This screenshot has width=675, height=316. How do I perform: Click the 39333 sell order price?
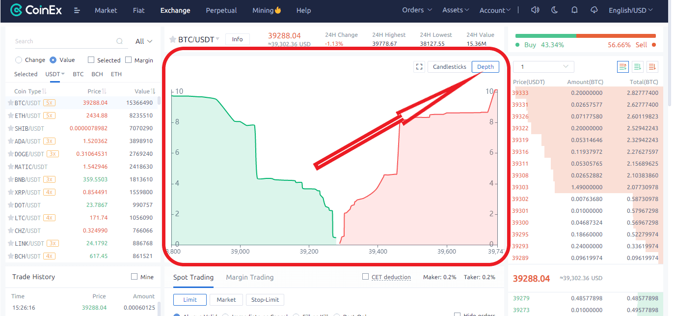520,93
